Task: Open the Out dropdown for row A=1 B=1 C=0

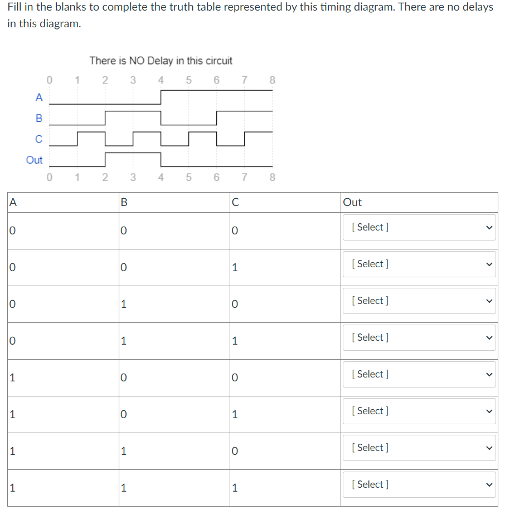Action: point(419,448)
